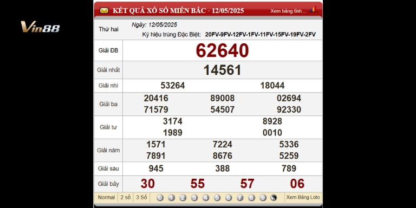Select digit filter ball 7

pyautogui.click(x=240, y=198)
